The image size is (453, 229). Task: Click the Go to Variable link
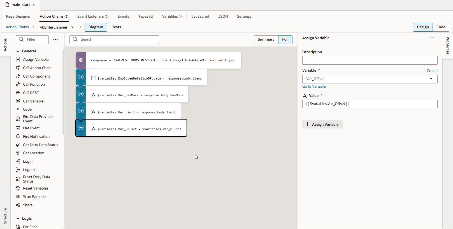(x=314, y=87)
